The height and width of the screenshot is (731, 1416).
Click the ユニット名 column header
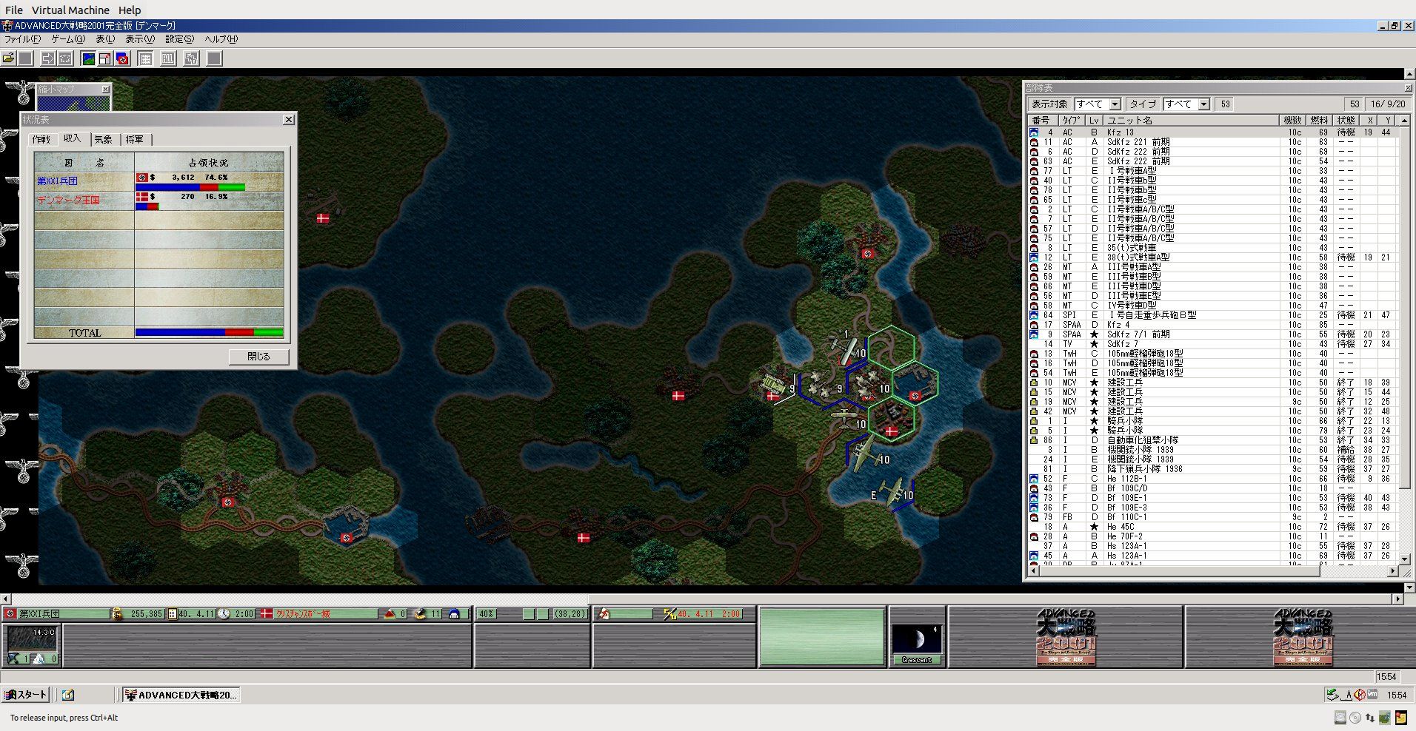(x=1189, y=120)
